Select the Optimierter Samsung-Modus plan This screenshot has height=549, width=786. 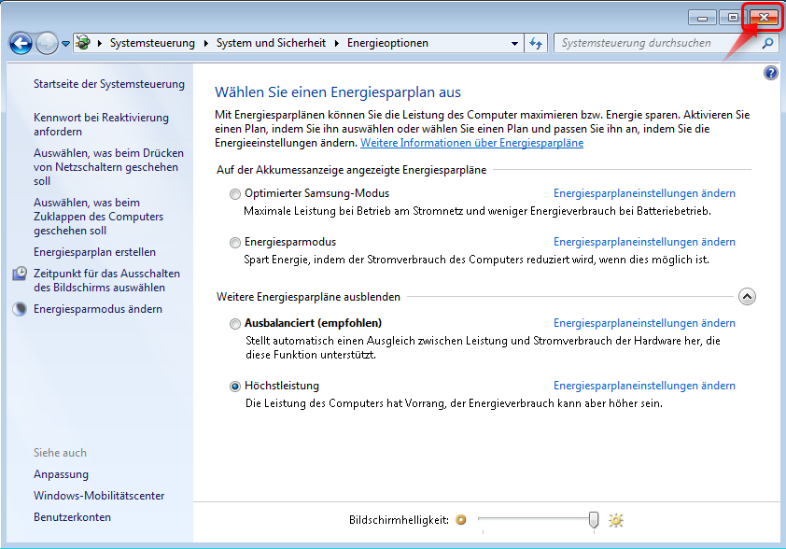click(x=236, y=193)
